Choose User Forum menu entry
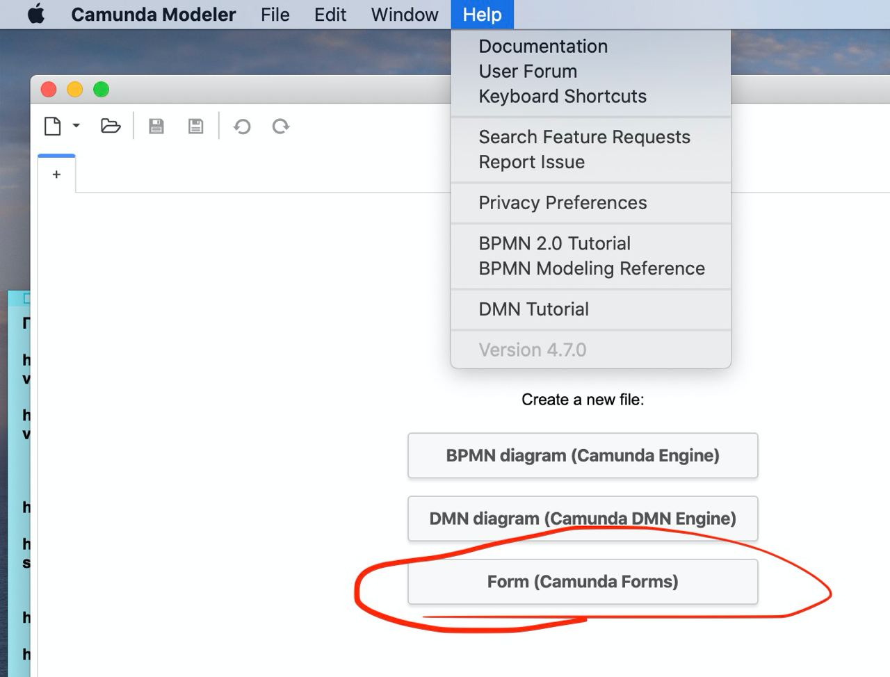890x677 pixels. click(x=591, y=72)
